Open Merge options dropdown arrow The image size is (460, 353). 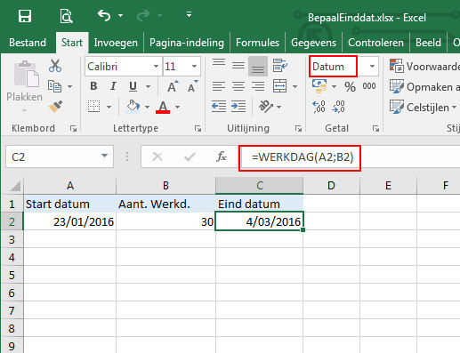pos(295,86)
